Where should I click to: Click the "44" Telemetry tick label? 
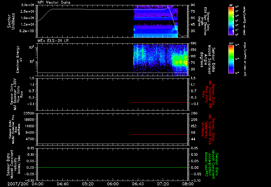click(193, 139)
